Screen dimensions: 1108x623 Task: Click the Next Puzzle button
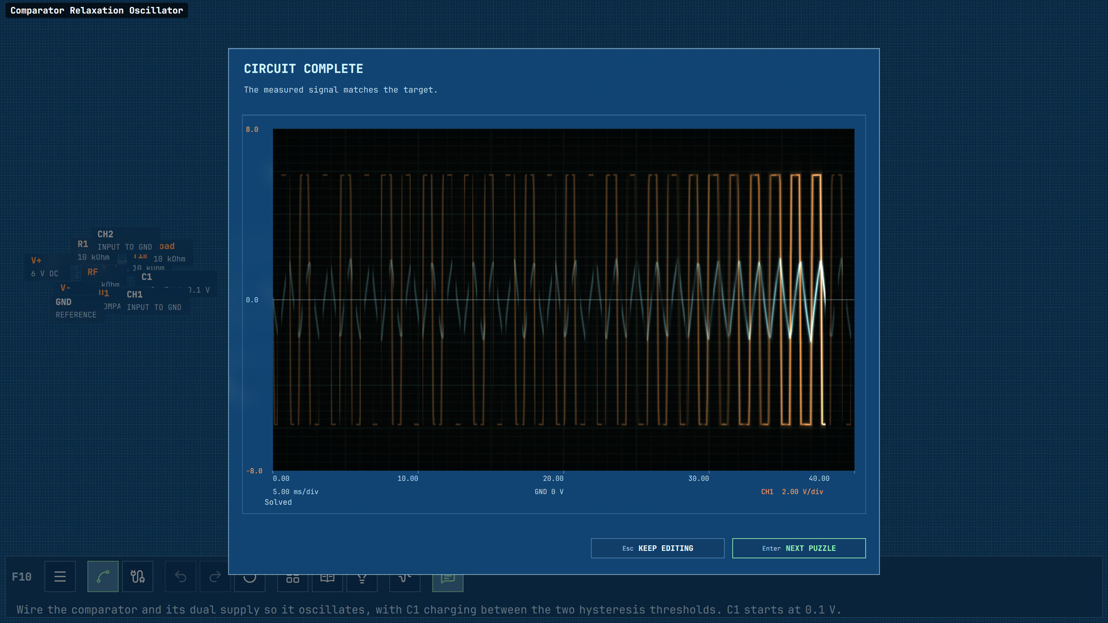tap(799, 548)
